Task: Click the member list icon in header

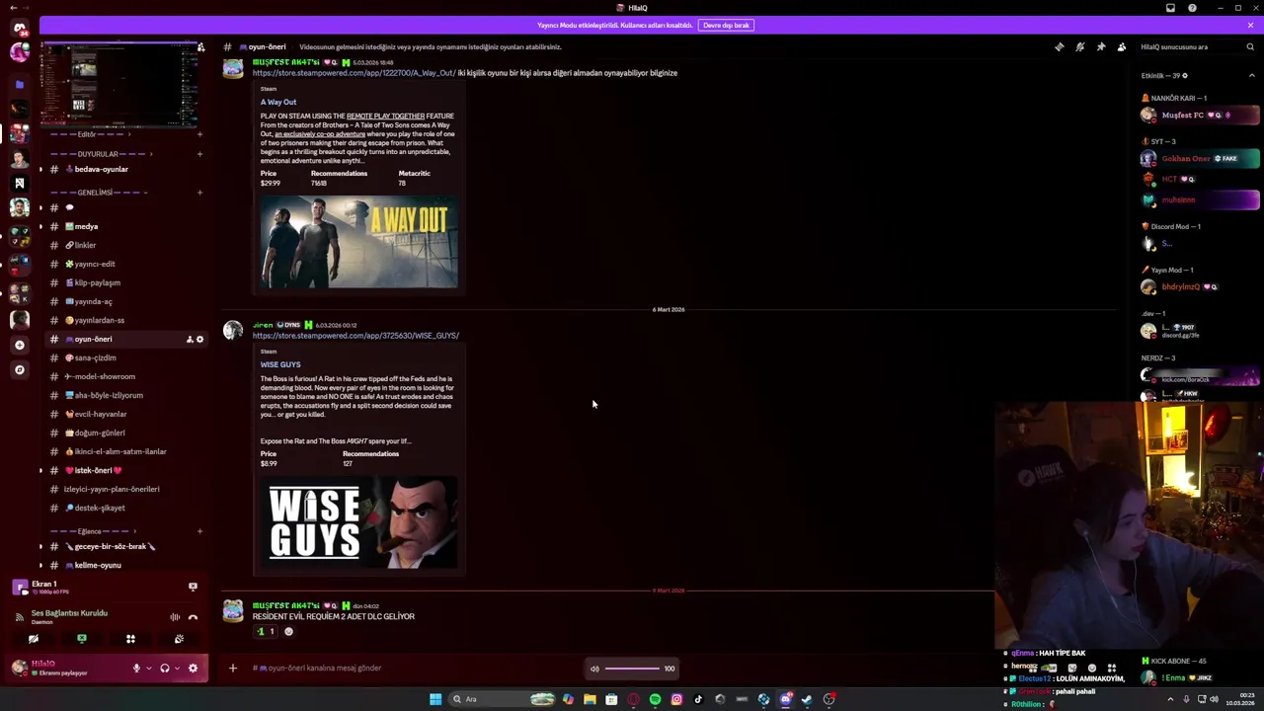Action: tap(1122, 46)
